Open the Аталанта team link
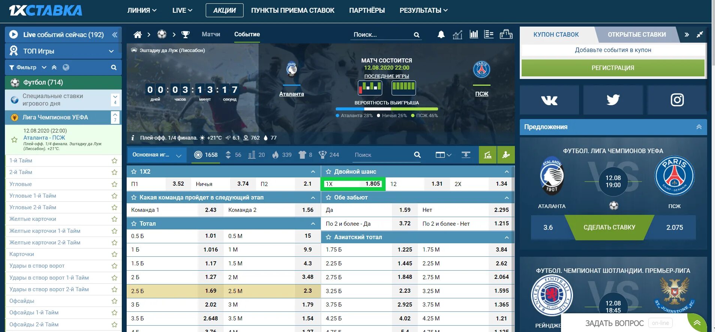Screen dimensions: 715x332 tap(292, 94)
